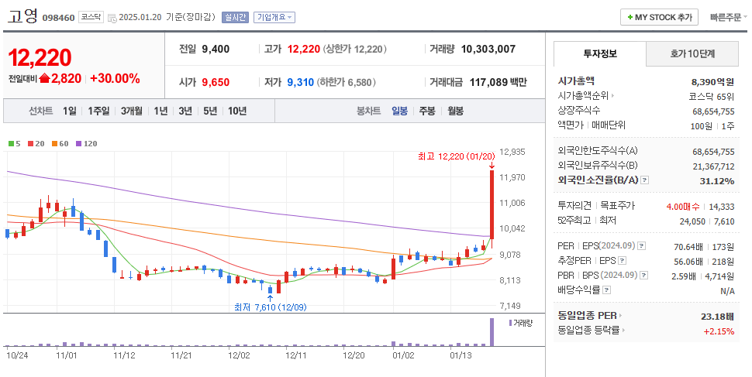The height and width of the screenshot is (377, 752).
Task: Click the purple 120-day moving average legend
Action: click(86, 144)
